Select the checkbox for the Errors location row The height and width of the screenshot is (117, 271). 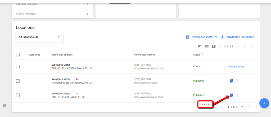18,66
